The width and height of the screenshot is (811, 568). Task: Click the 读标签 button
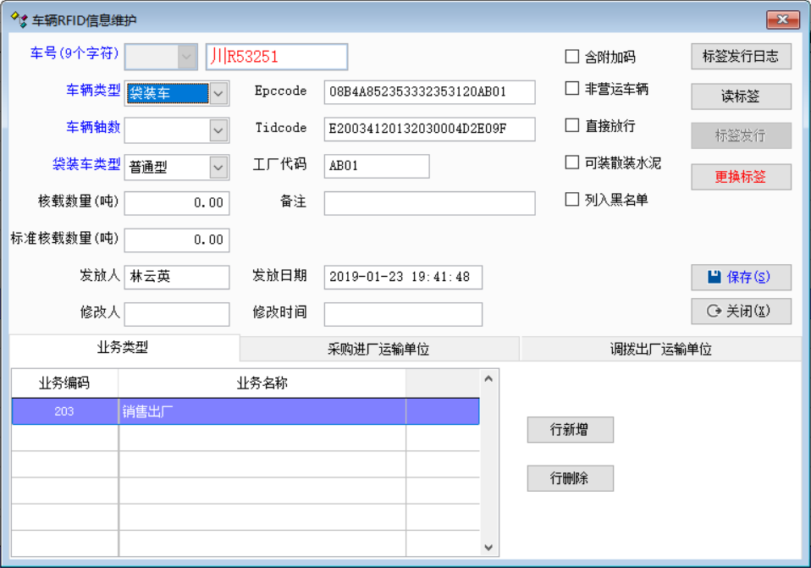[741, 97]
